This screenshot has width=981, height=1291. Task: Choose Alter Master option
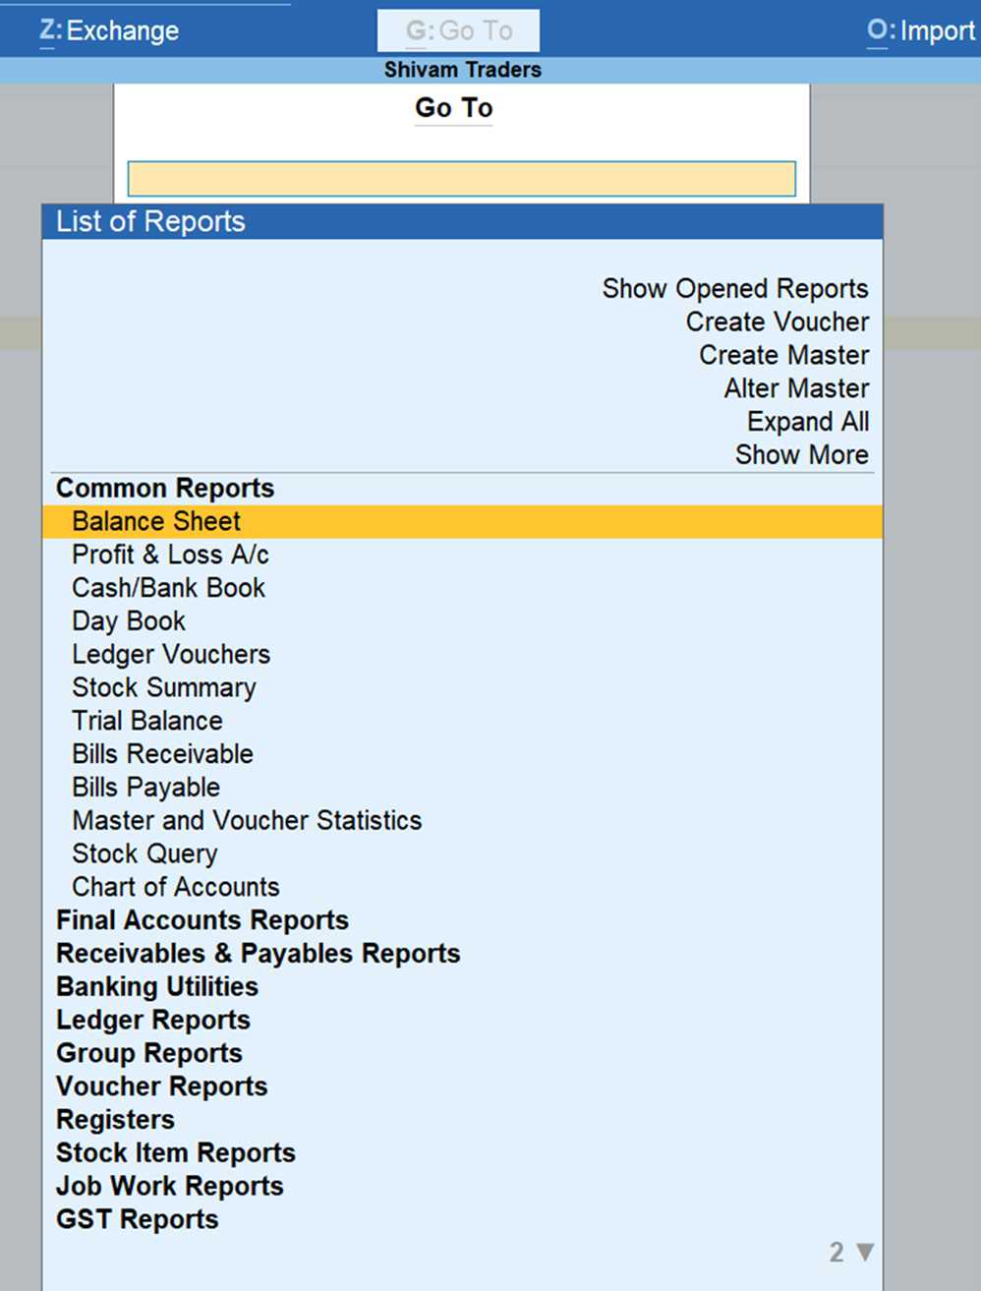tap(796, 388)
